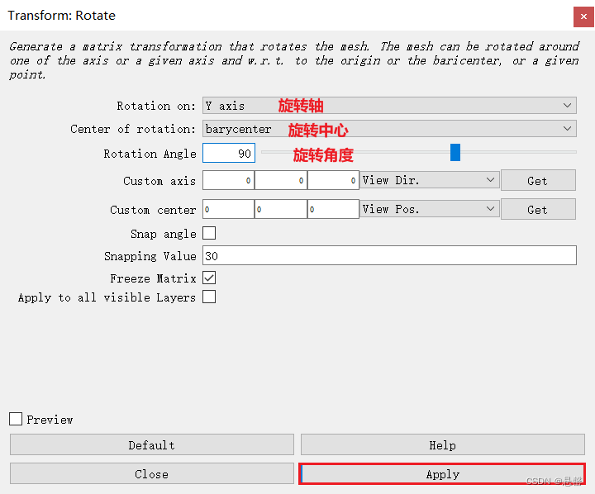Screen dimensions: 595x494
Task: Enable the Snap angle checkbox
Action: [209, 233]
